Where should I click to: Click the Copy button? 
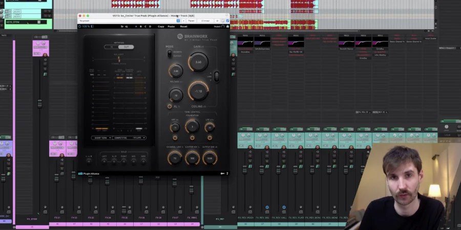coord(161,27)
